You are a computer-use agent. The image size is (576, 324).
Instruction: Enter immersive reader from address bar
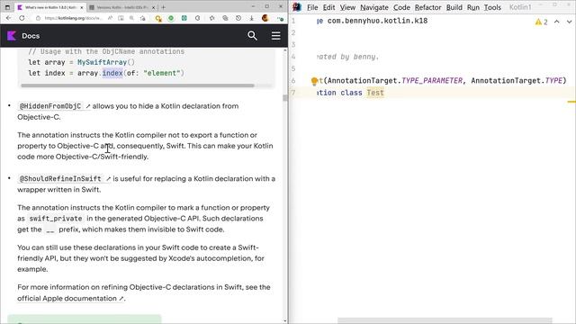click(121, 18)
